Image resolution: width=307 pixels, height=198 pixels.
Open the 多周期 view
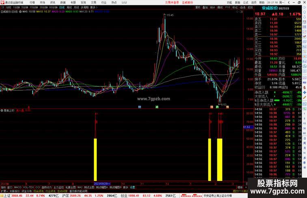(x=84, y=7)
